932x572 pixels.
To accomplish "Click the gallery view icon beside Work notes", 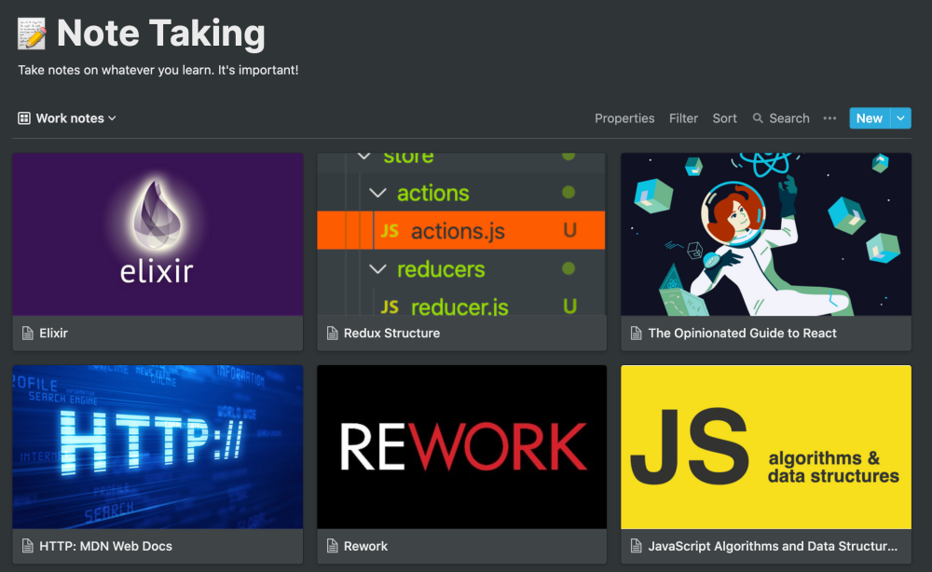I will pyautogui.click(x=24, y=118).
